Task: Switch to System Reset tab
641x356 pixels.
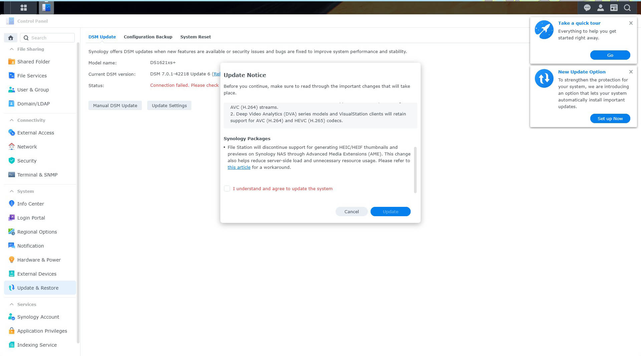Action: 196,37
